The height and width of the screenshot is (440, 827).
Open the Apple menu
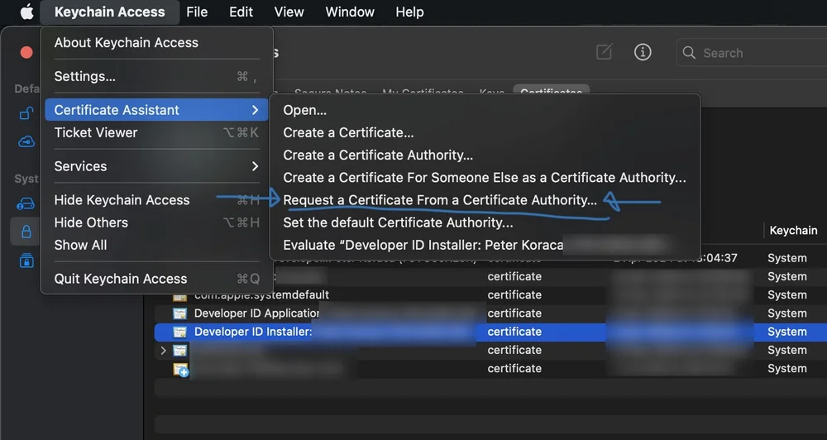[x=26, y=12]
